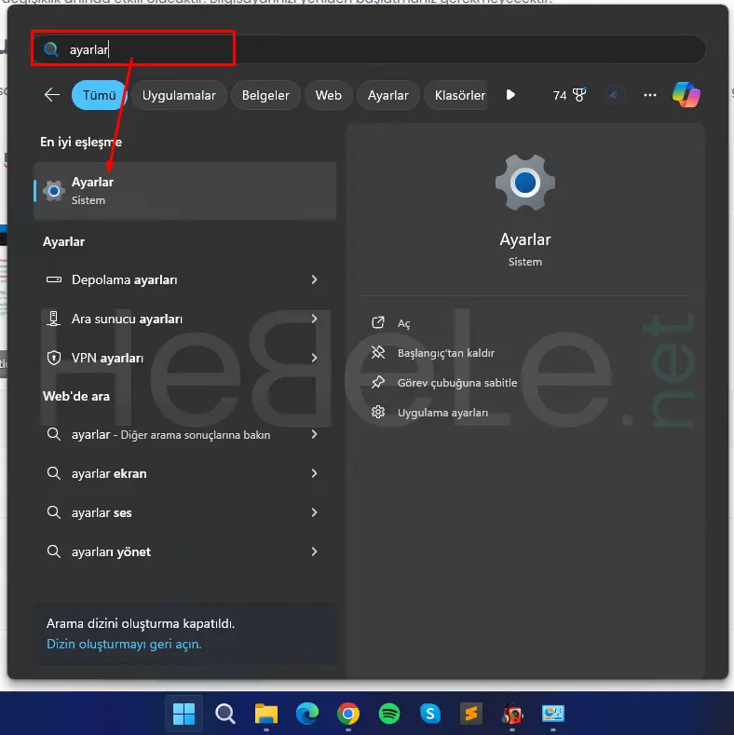Click 'Dizin oluşturmayı geri açın.' link
Viewport: 734px width, 735px height.
124,644
